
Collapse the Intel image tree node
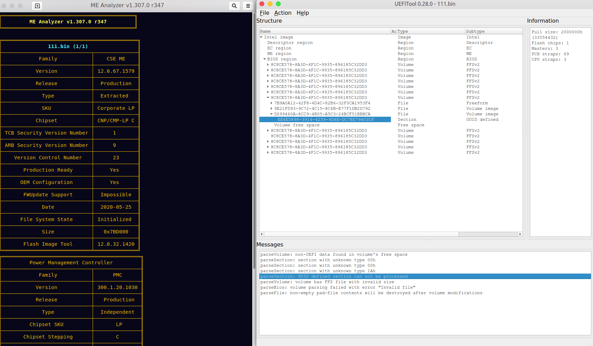261,37
